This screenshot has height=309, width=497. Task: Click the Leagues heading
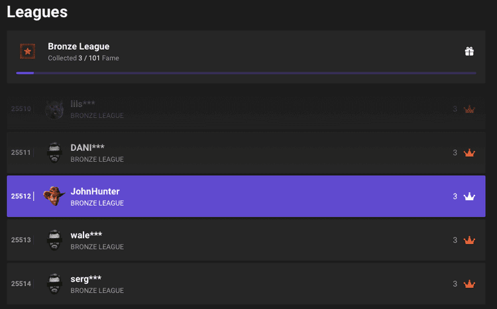tap(37, 13)
